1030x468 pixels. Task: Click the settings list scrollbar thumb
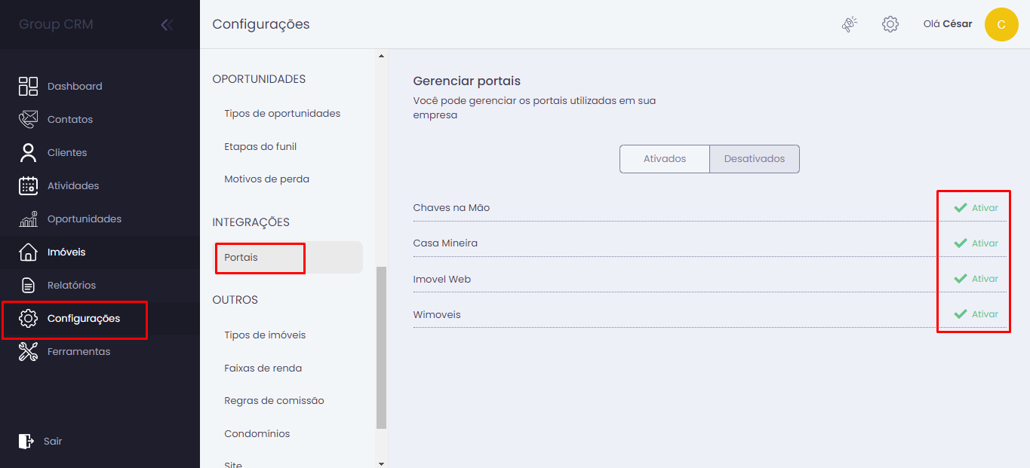[381, 347]
